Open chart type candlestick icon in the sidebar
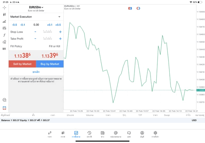 (x=4, y=14)
